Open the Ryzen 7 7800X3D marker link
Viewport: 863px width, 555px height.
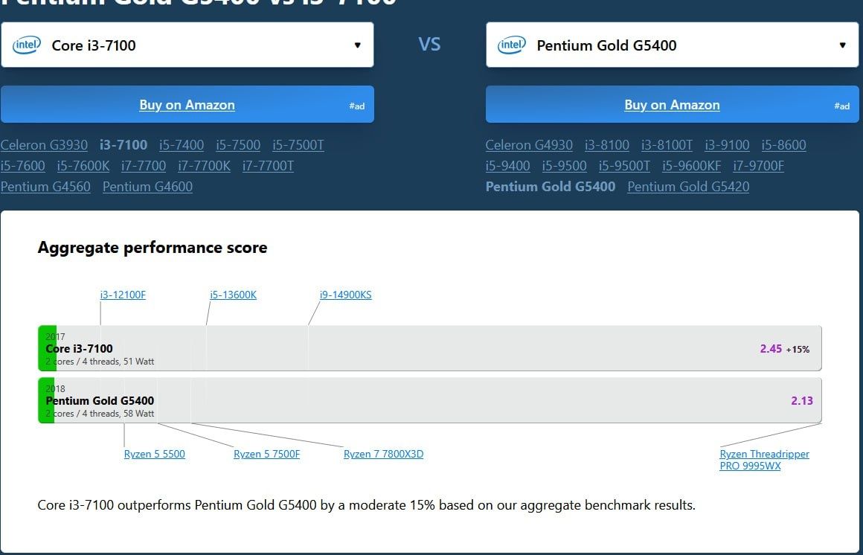384,455
